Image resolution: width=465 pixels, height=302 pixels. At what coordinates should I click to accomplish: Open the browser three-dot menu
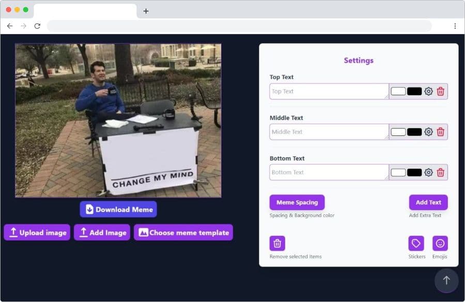pos(455,26)
